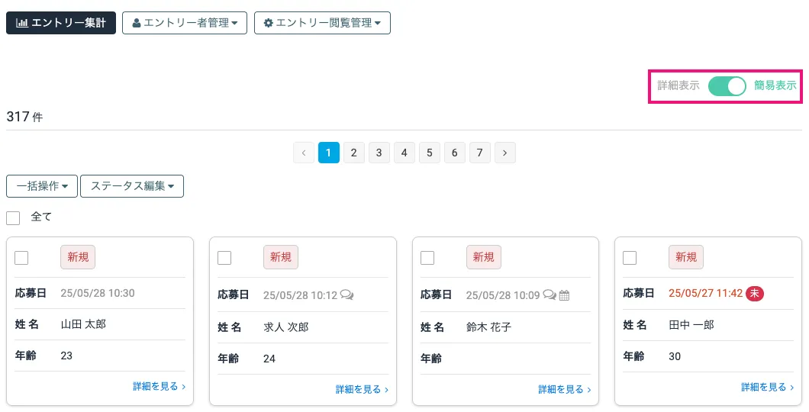Image resolution: width=809 pixels, height=412 pixels.
Task: Switch to page 3 in pagination
Action: click(379, 153)
